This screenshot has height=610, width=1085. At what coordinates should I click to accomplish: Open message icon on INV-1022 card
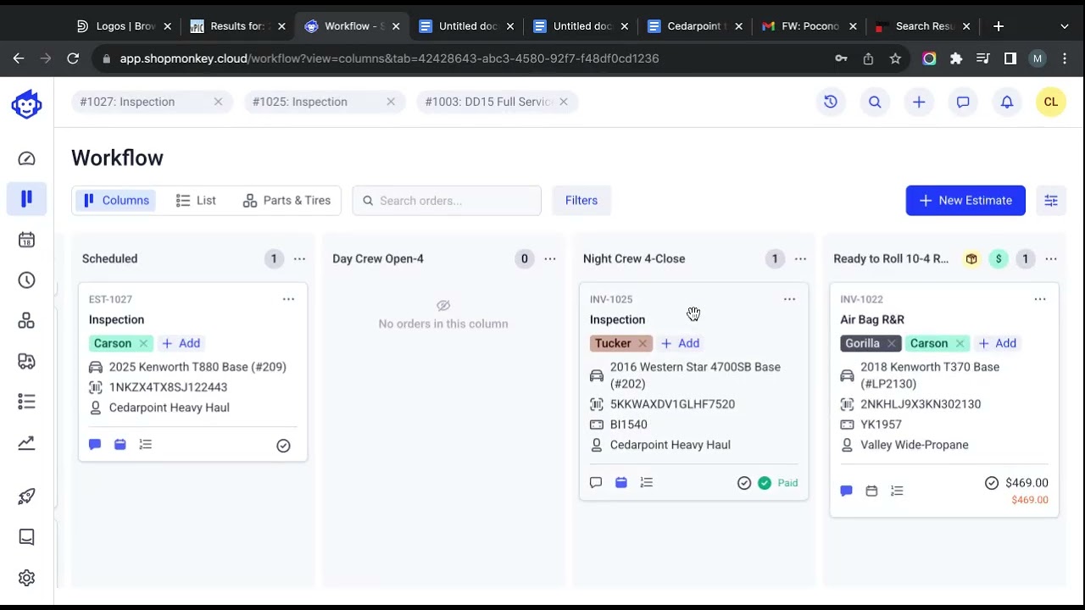[846, 491]
